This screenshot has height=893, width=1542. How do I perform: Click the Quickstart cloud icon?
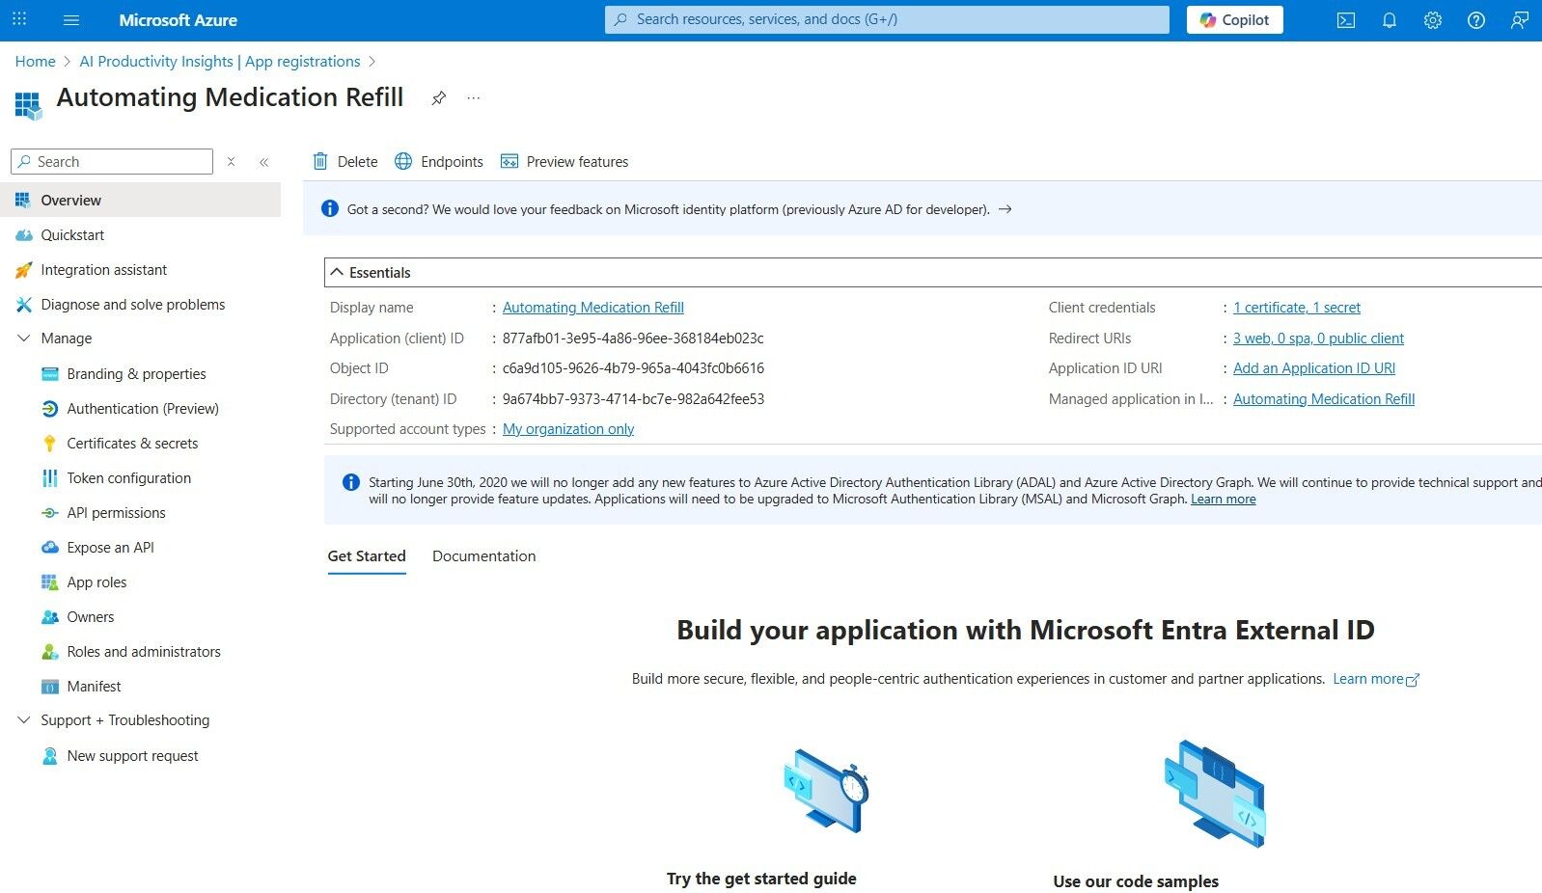coord(24,235)
